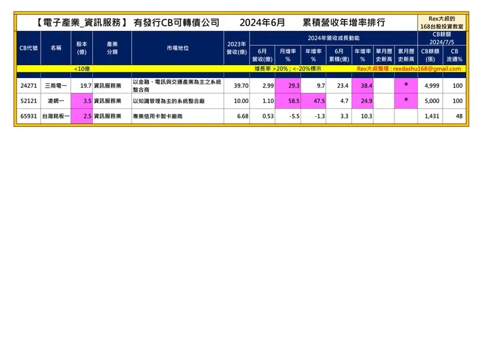Select the monthly growth value -5.5

[x=295, y=116]
